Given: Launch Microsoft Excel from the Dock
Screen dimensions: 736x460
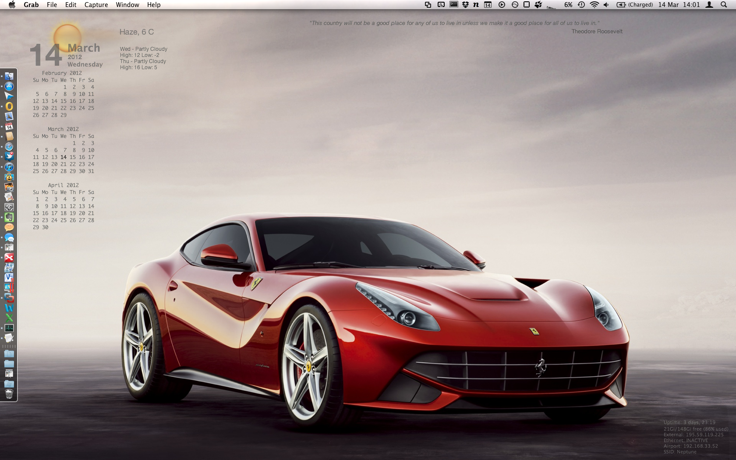Looking at the screenshot, I should (9, 318).
